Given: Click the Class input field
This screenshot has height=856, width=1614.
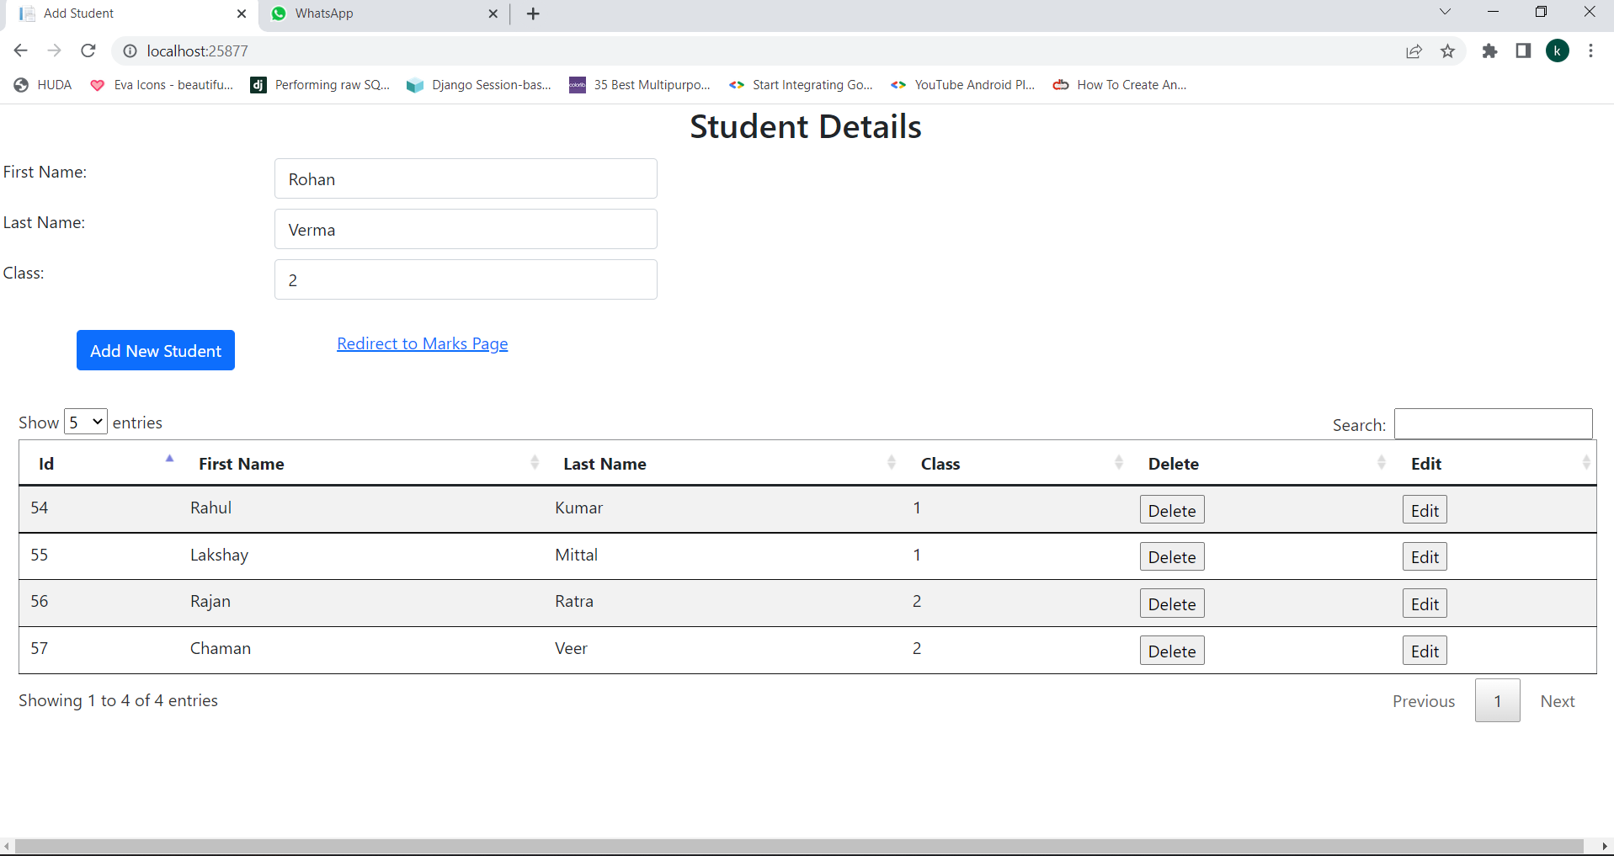Looking at the screenshot, I should (x=466, y=279).
